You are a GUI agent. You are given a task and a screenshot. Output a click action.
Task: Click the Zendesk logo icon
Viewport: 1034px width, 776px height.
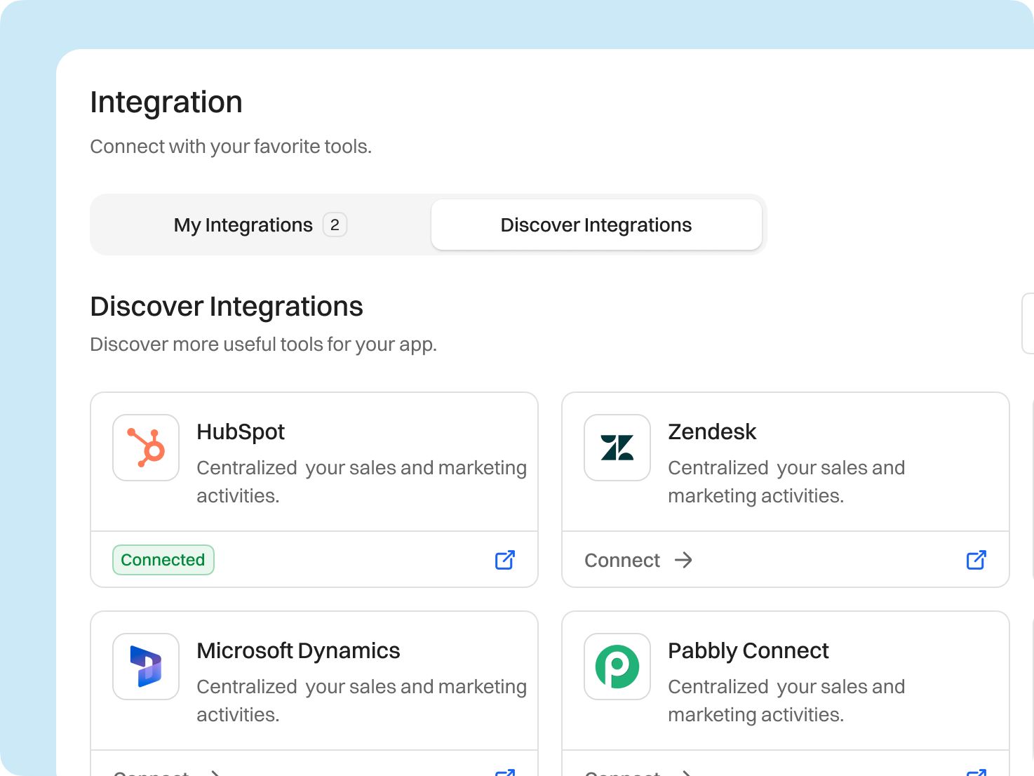click(617, 448)
